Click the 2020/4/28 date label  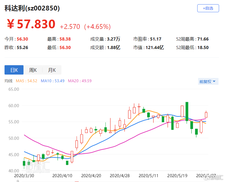[120, 176]
